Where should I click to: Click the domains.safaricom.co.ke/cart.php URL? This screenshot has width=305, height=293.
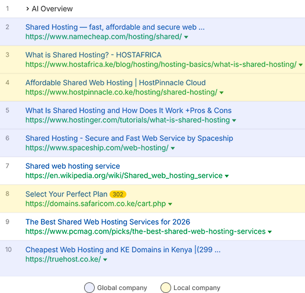click(x=96, y=204)
